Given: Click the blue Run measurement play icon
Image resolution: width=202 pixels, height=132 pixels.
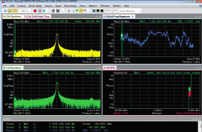Looking at the screenshot, I should coord(5,11).
